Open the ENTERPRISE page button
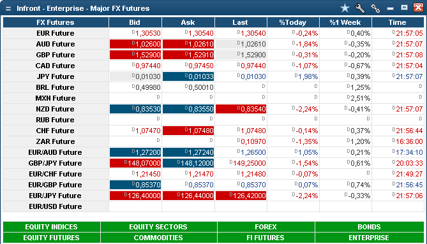The height and width of the screenshot is (244, 427). [370, 238]
